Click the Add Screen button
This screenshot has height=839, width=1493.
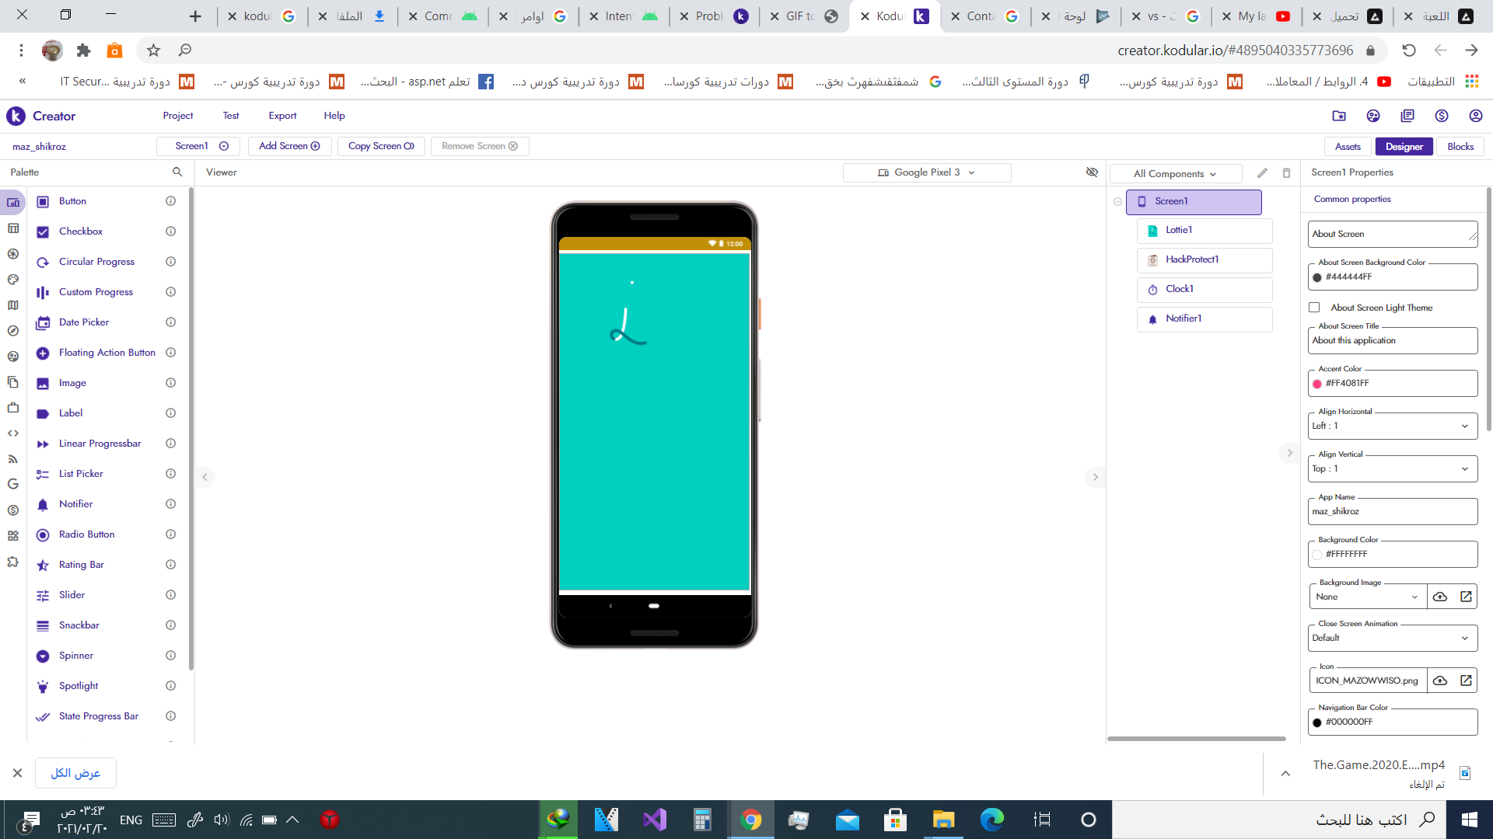coord(289,146)
